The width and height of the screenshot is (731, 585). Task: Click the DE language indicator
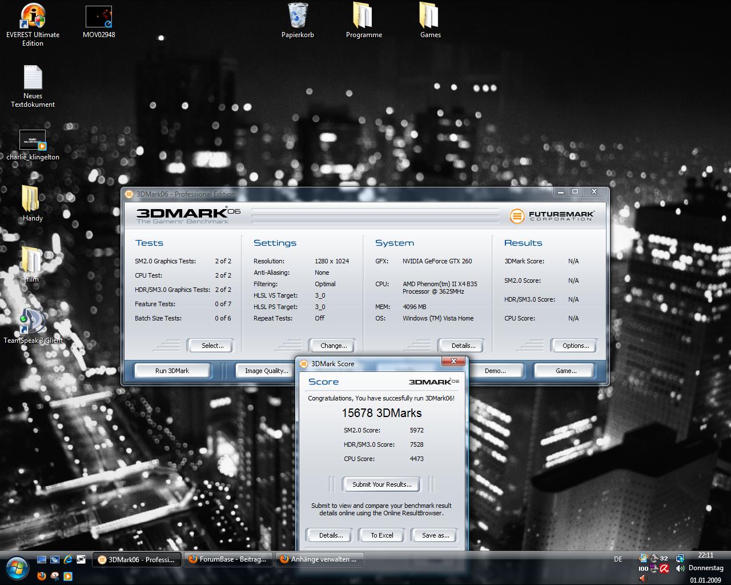618,559
